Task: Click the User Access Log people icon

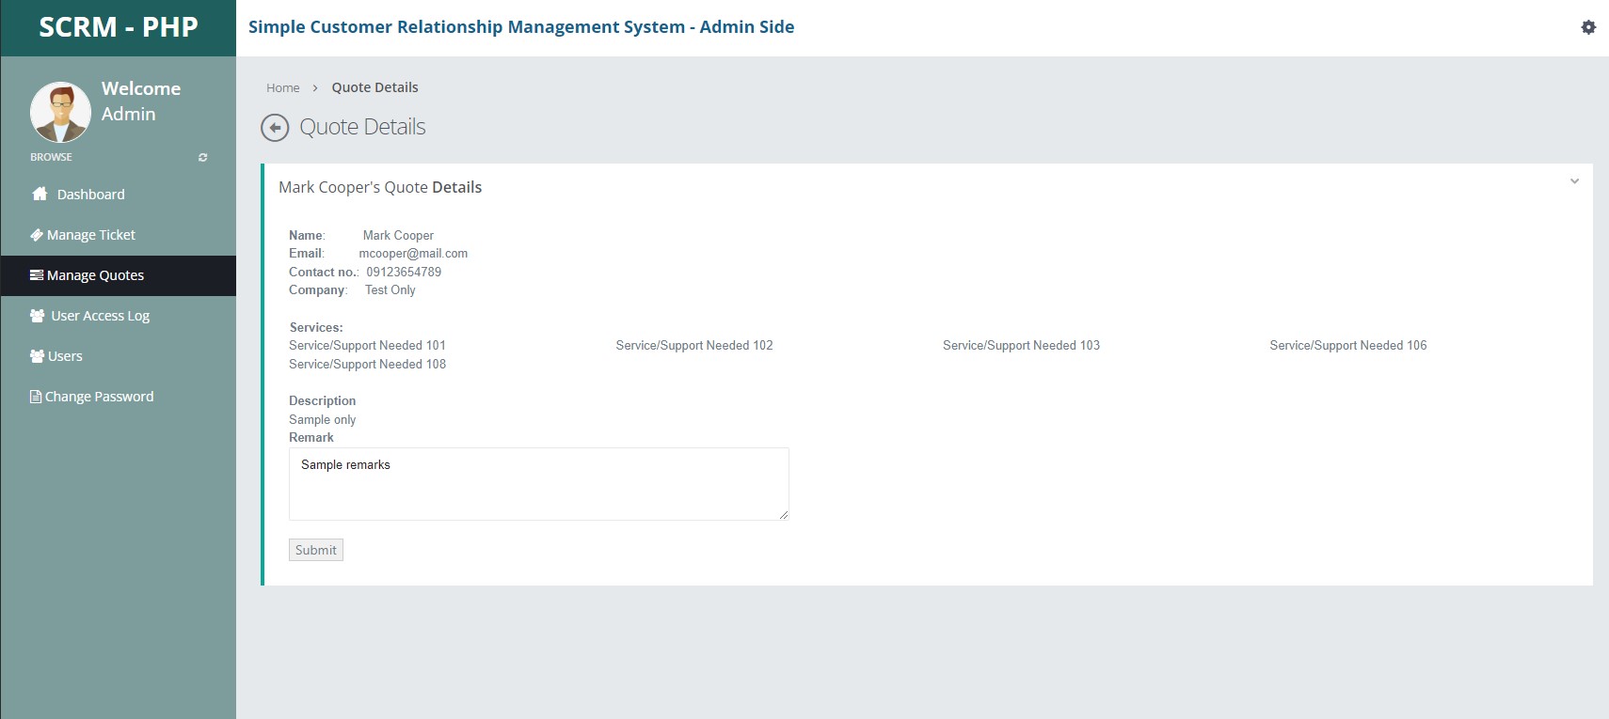Action: [x=38, y=316]
